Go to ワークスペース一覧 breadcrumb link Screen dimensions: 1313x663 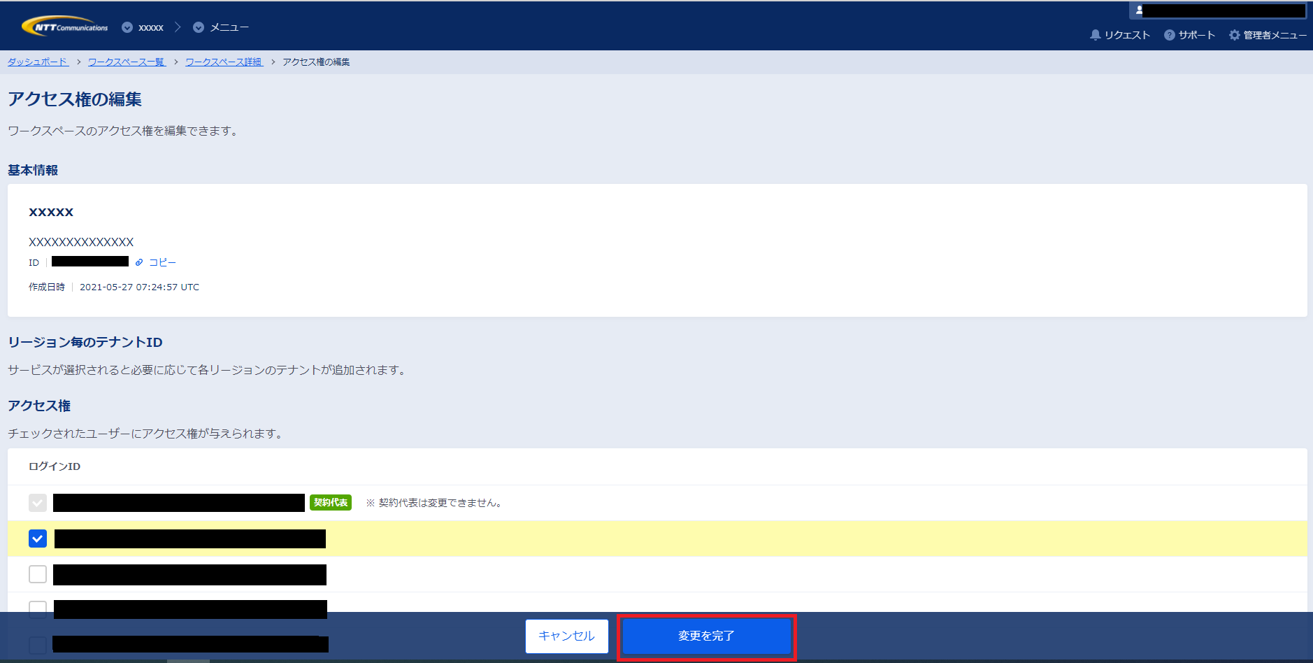point(127,62)
